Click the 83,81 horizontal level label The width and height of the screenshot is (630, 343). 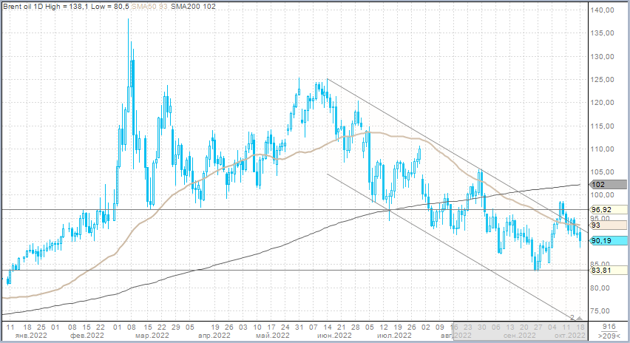pyautogui.click(x=603, y=271)
